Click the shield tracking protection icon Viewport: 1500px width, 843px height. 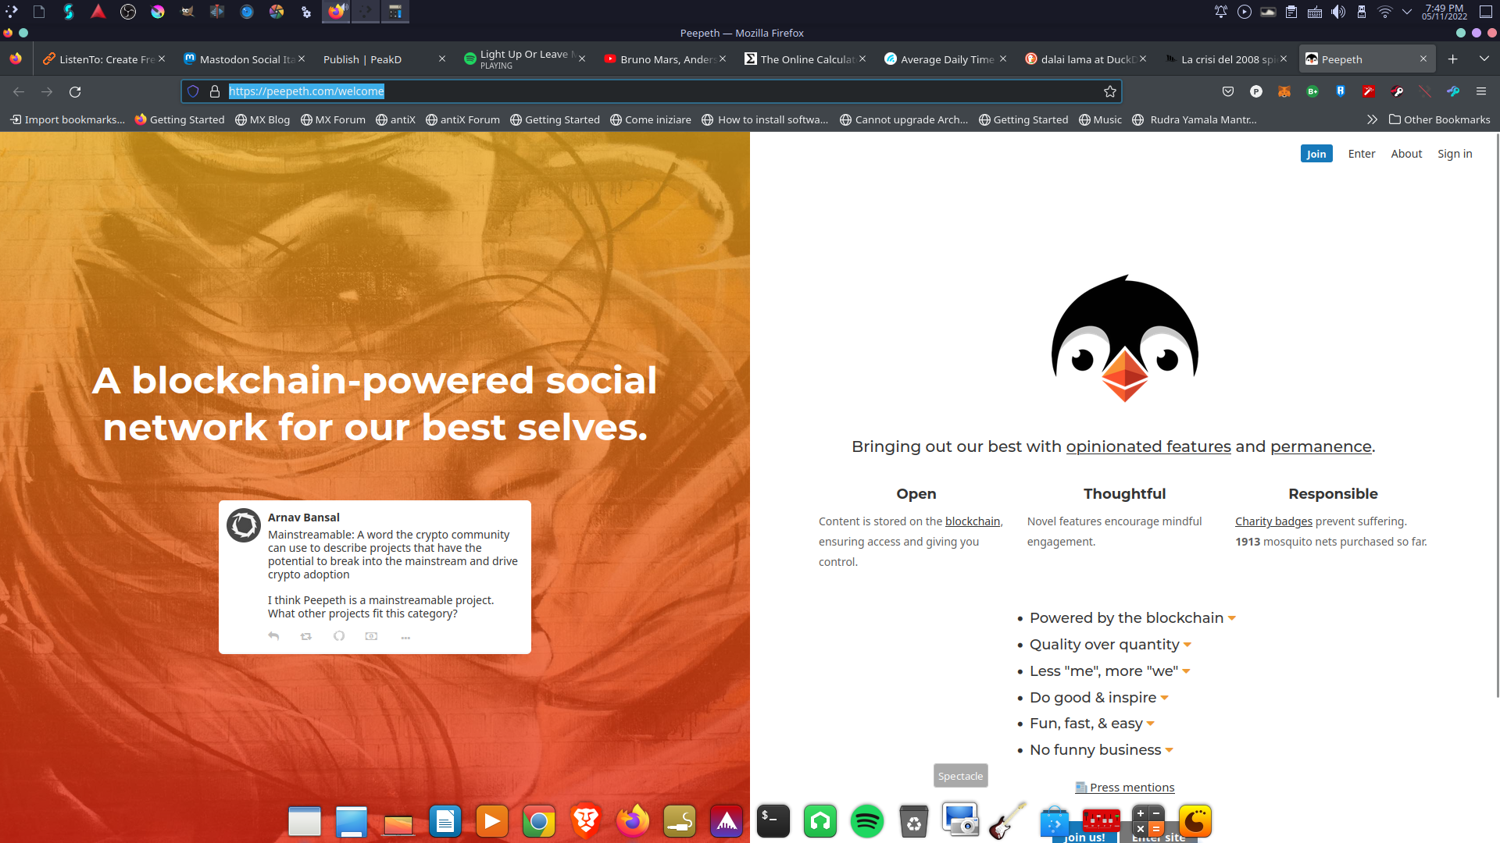(x=193, y=91)
